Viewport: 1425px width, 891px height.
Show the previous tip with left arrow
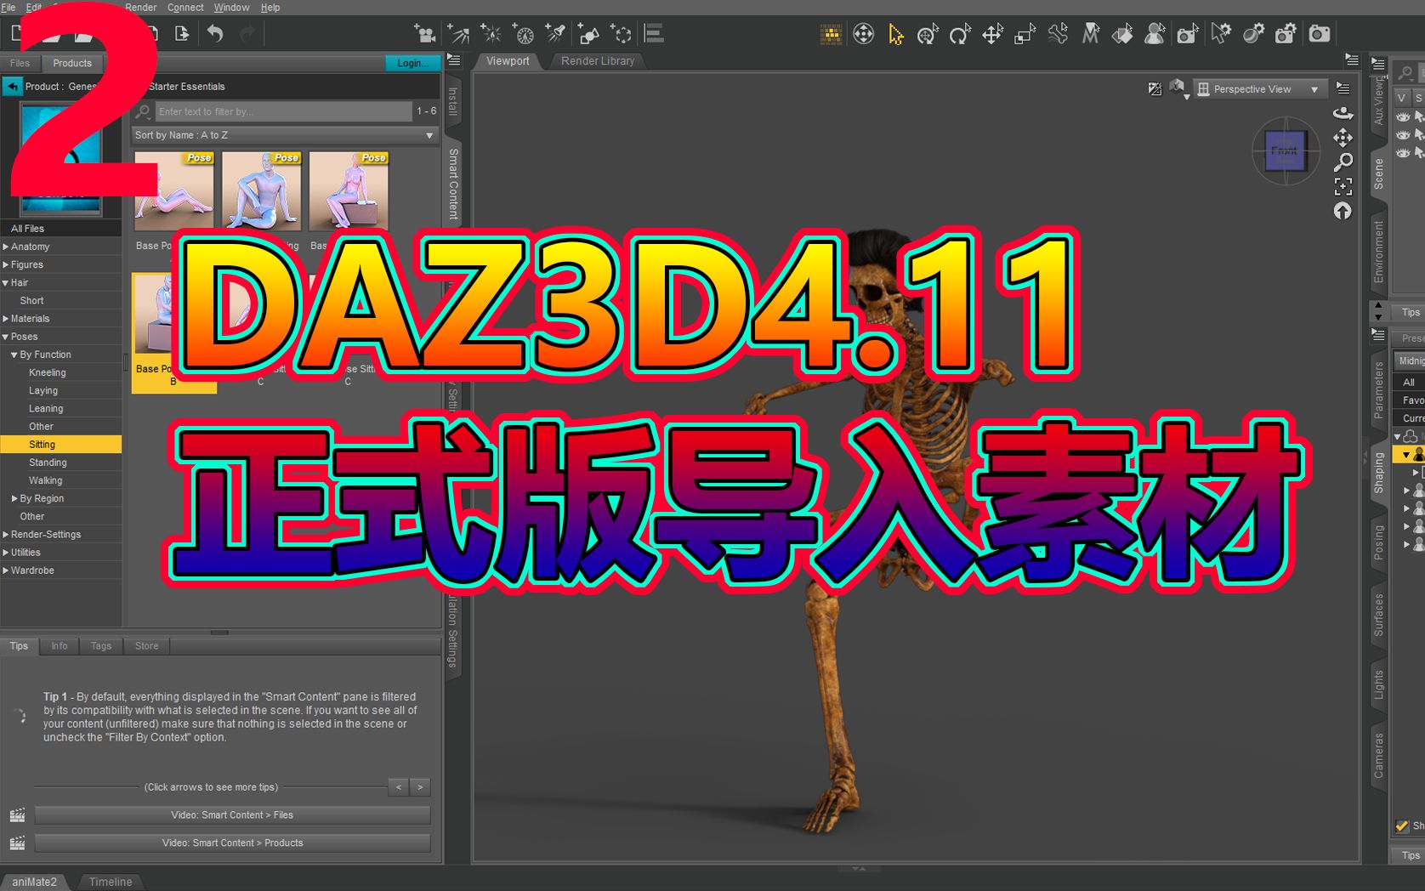click(x=398, y=787)
